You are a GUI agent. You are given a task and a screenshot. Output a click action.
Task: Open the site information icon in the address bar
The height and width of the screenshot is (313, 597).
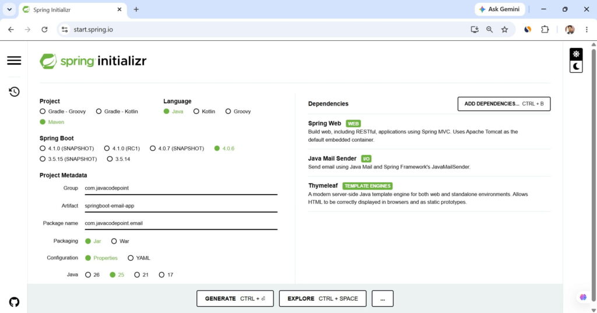pyautogui.click(x=65, y=29)
